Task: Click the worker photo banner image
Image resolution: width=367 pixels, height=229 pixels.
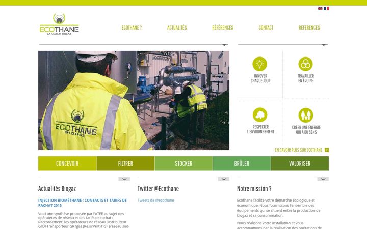Action: click(x=134, y=100)
